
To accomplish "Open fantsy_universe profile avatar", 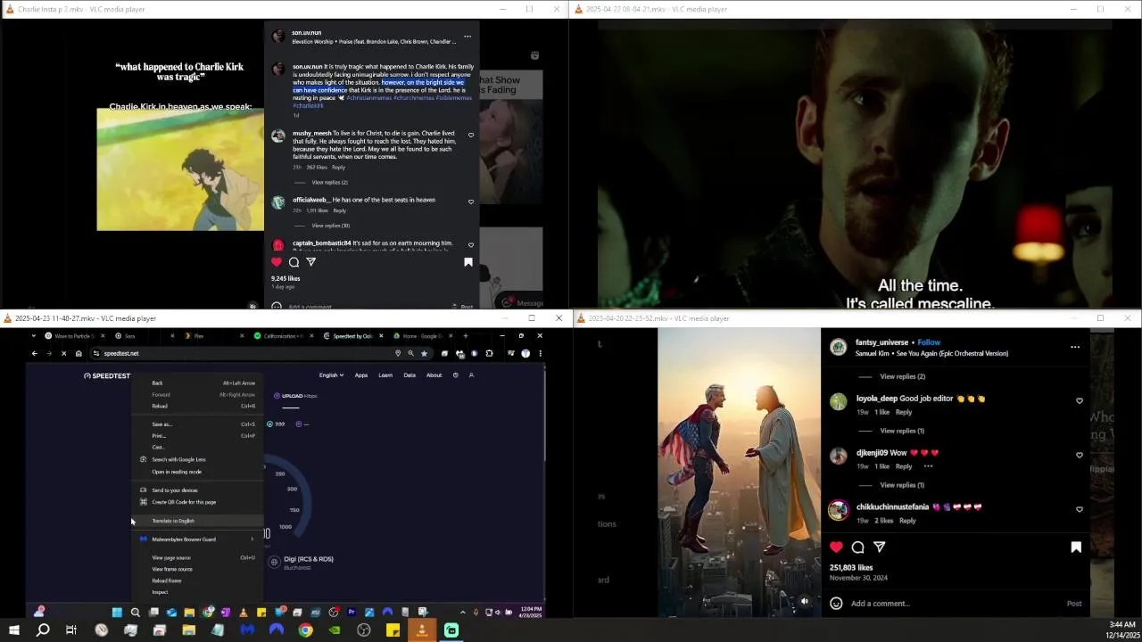I will [x=838, y=348].
